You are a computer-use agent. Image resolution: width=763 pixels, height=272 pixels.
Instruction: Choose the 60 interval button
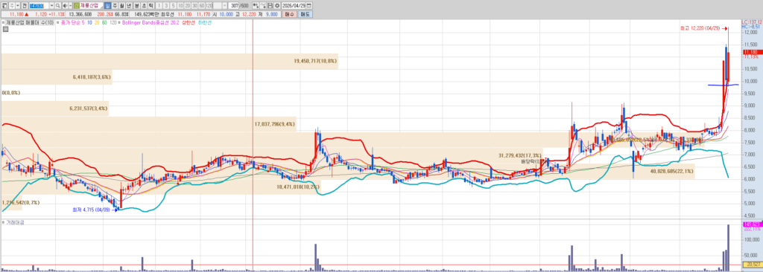coord(201,5)
